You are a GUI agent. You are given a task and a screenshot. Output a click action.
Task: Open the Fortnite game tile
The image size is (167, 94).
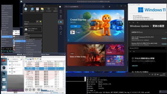[115, 49]
